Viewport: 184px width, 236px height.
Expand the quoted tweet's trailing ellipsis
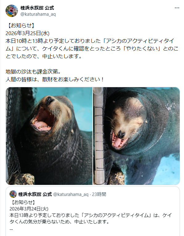[x=11, y=229]
